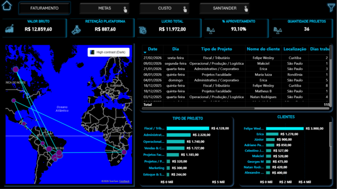The image size is (337, 189).
Task: Sort by Tipo de Projeto column header
Action: tap(216, 49)
